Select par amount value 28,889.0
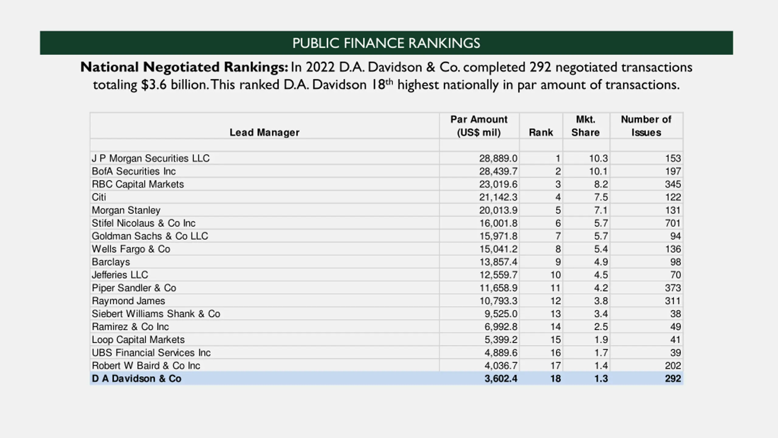Image resolution: width=778 pixels, height=438 pixels. pos(498,158)
